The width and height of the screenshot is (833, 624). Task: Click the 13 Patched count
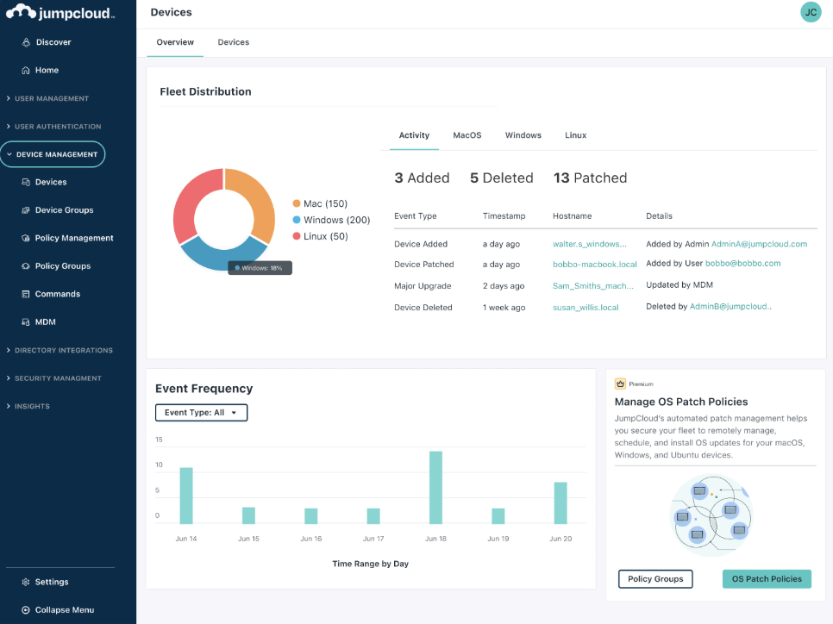(590, 178)
